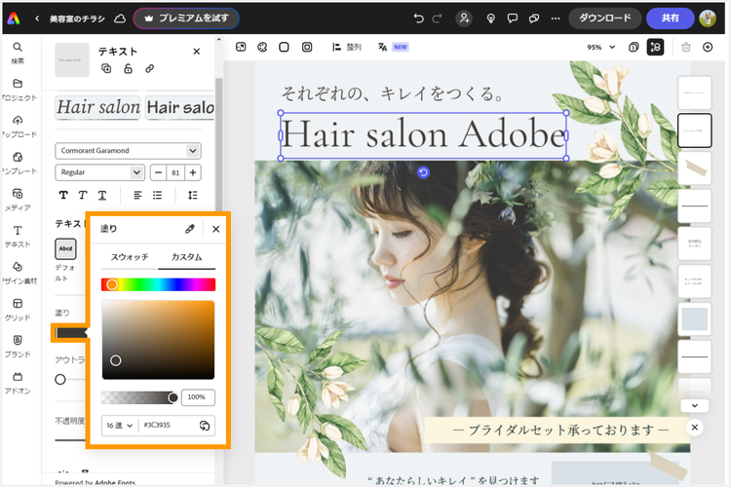Open the Text tool in sidebar
Image resolution: width=731 pixels, height=487 pixels.
(x=18, y=237)
